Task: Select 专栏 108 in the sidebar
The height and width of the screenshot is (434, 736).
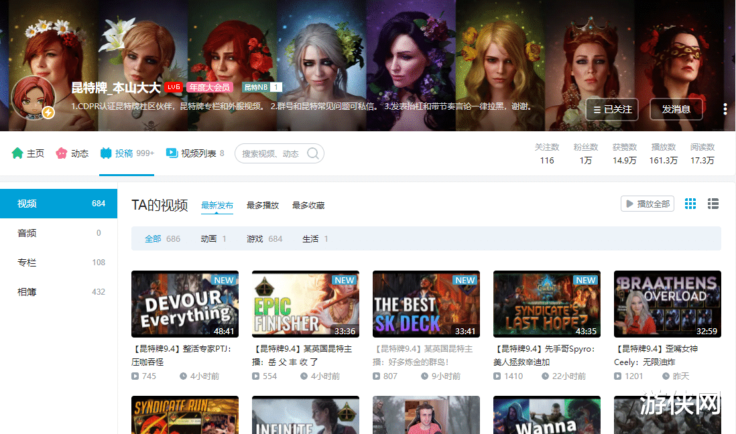Action: pyautogui.click(x=59, y=263)
